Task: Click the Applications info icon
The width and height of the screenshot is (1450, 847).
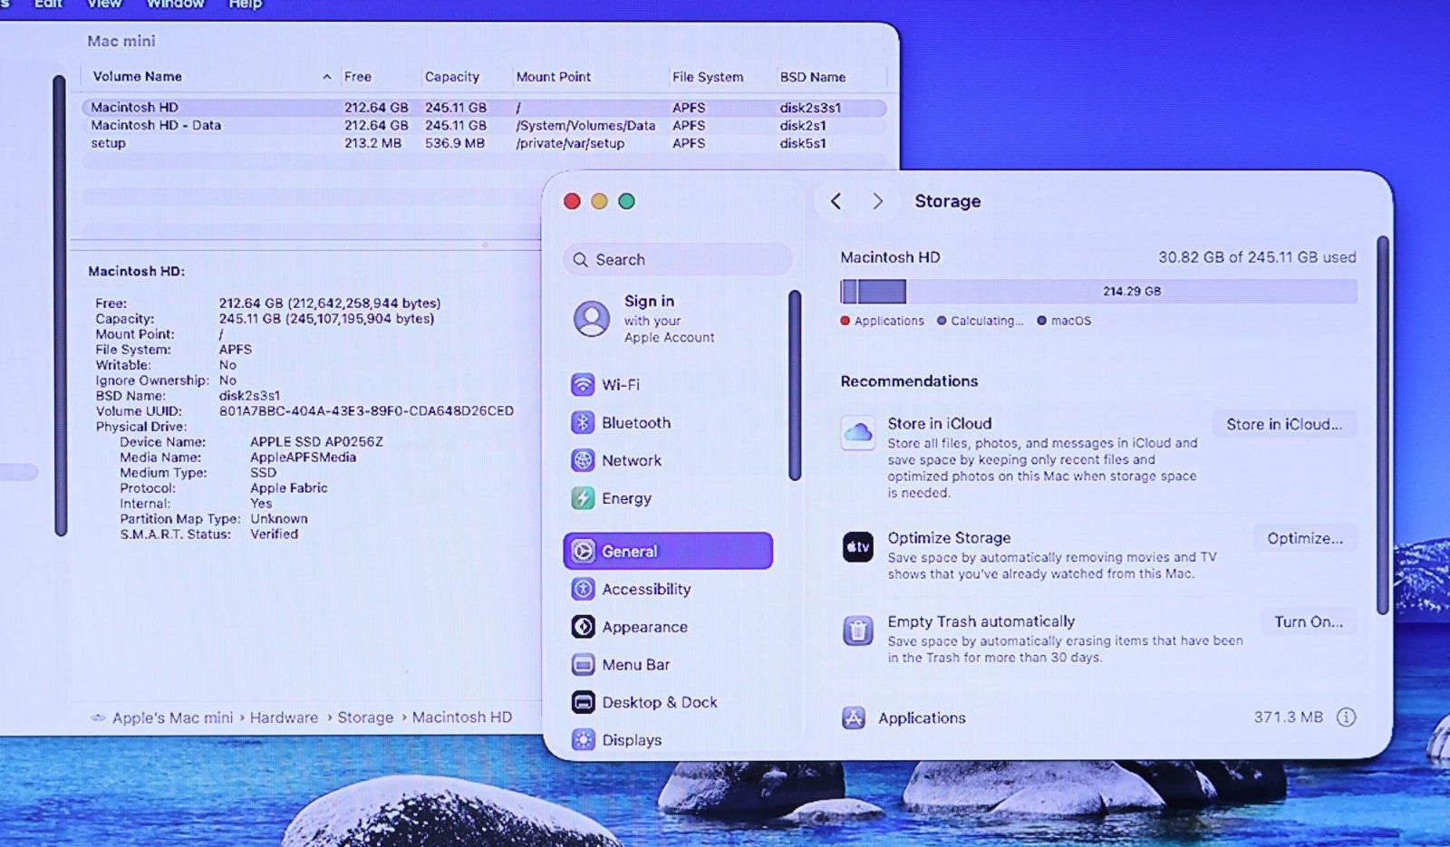Action: [1346, 717]
